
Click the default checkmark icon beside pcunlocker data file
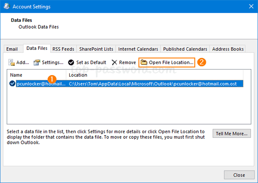click(12, 84)
